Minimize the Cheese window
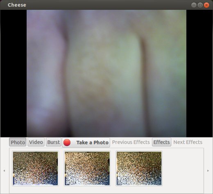 (x=194, y=5)
